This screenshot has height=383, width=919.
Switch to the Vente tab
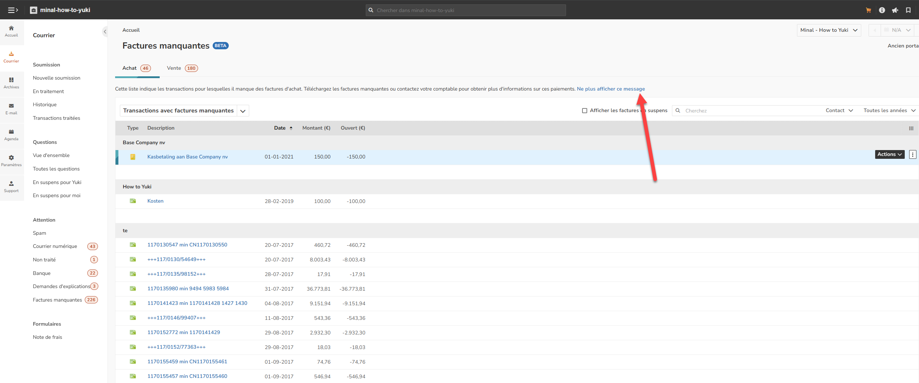click(x=182, y=68)
